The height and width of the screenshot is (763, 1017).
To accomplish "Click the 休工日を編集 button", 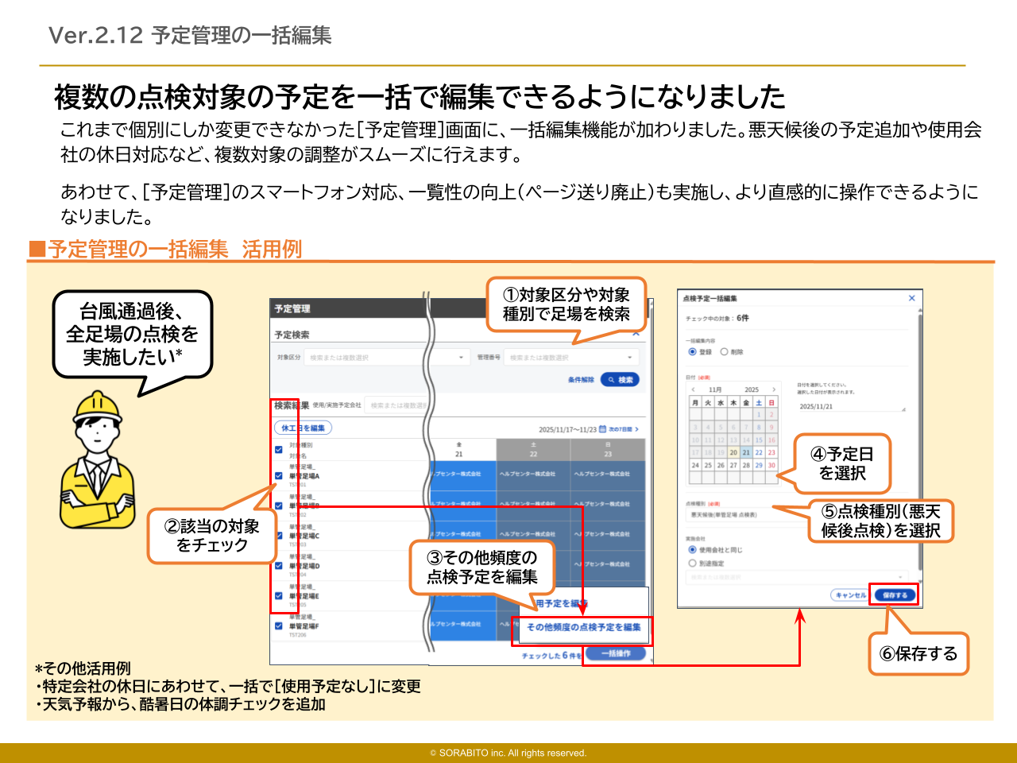I will 303,428.
